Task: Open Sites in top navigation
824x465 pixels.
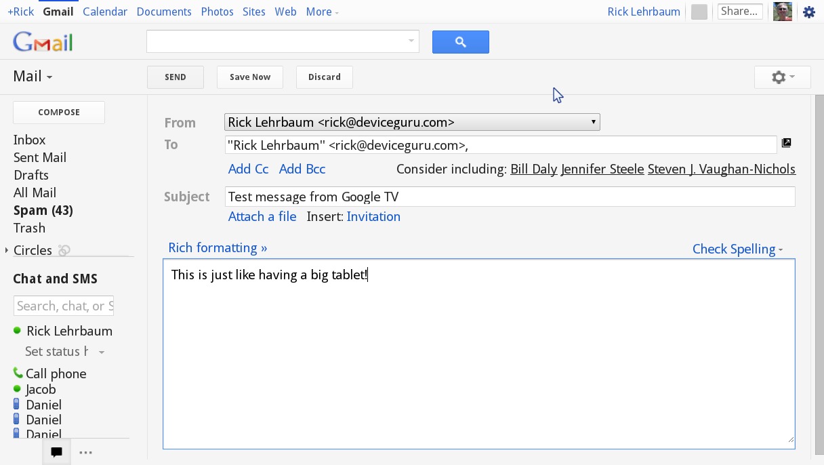Action: [254, 12]
